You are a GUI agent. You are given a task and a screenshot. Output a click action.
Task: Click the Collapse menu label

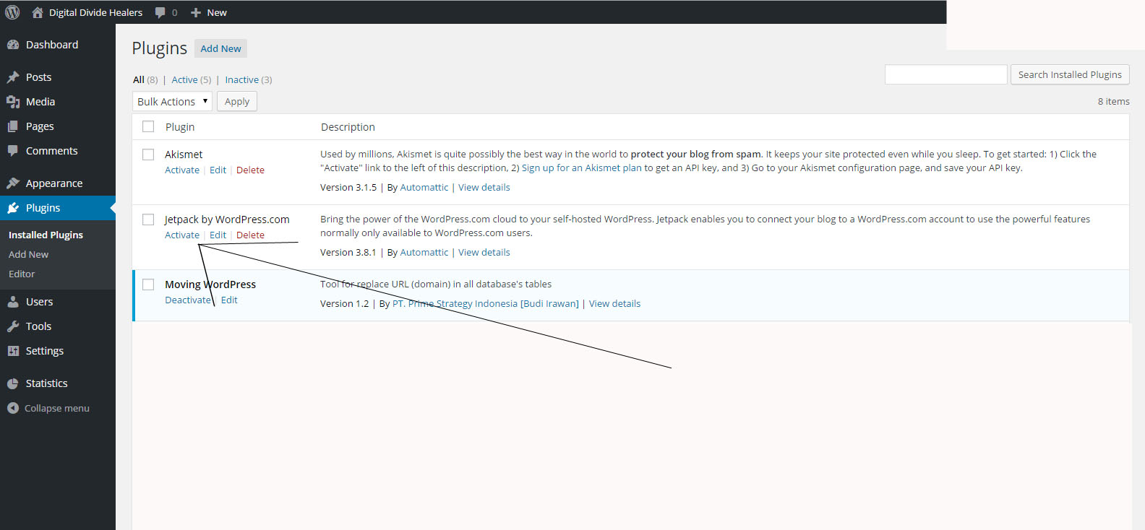click(57, 408)
